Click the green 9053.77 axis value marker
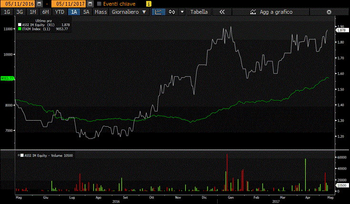Viewport: 350px width, 204px height. (7, 79)
